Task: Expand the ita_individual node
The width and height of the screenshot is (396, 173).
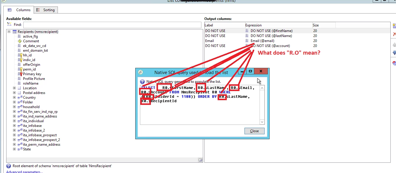Action: pos(14,121)
